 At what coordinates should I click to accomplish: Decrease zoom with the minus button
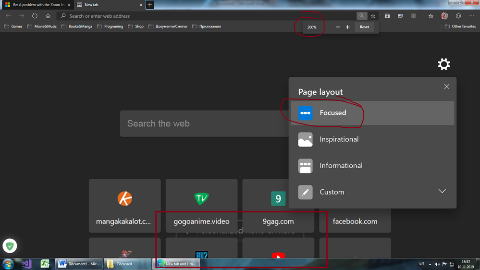[338, 27]
